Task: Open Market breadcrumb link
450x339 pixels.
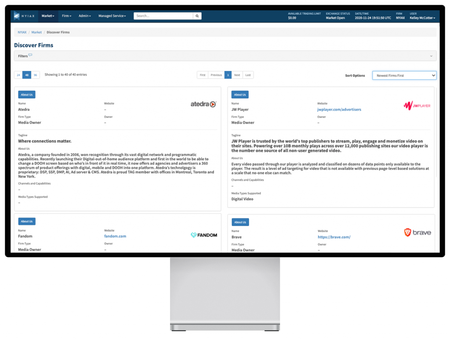Action: click(36, 32)
